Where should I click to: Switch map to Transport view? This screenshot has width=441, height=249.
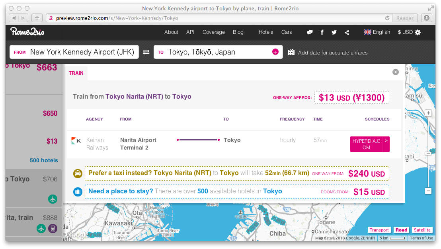379,230
